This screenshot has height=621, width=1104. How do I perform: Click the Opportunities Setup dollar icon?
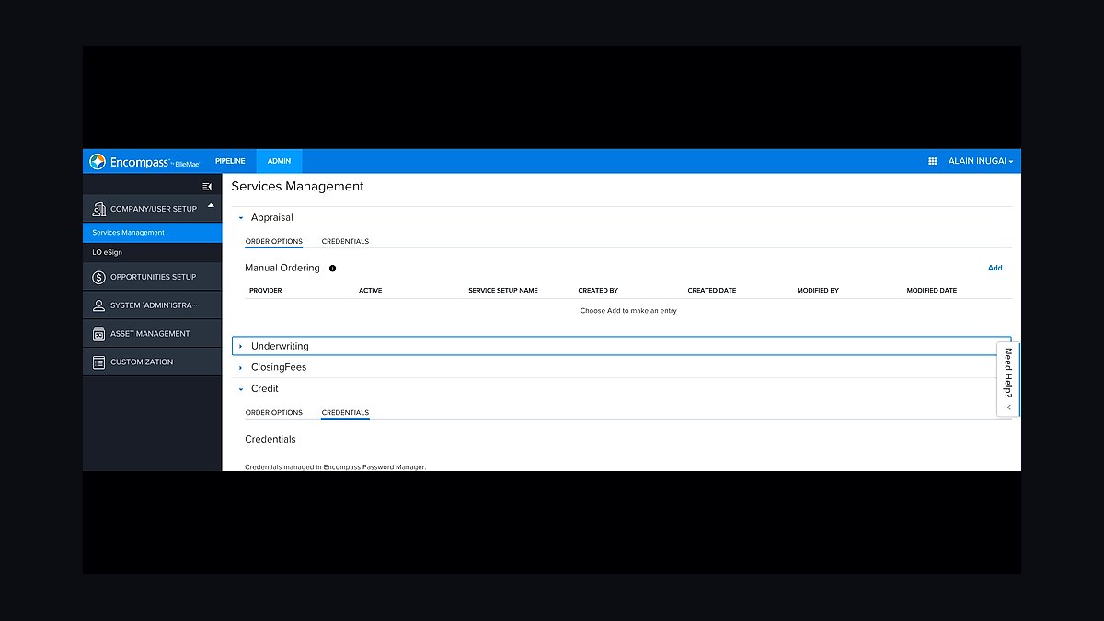click(98, 277)
